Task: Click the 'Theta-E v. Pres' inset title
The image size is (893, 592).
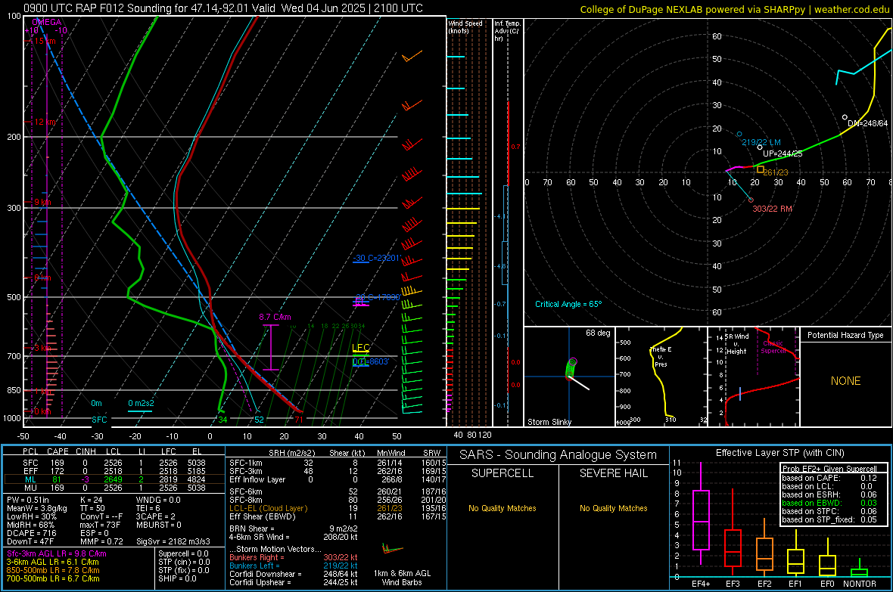Action: point(661,356)
